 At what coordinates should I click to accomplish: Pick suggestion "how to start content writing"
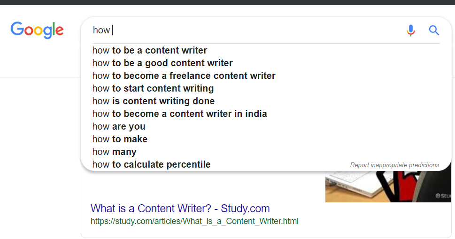coord(153,88)
